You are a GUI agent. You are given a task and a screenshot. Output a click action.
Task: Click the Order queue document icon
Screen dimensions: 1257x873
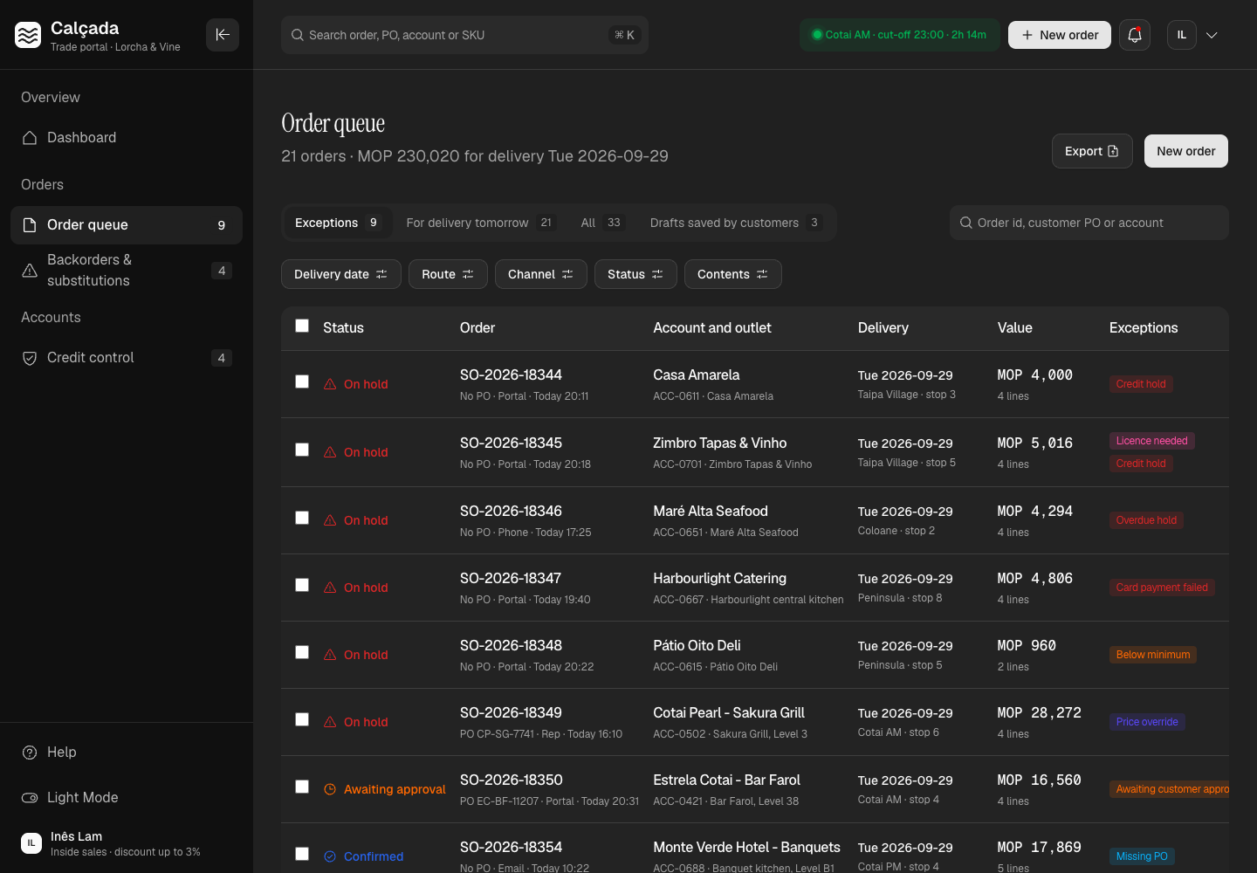(30, 225)
